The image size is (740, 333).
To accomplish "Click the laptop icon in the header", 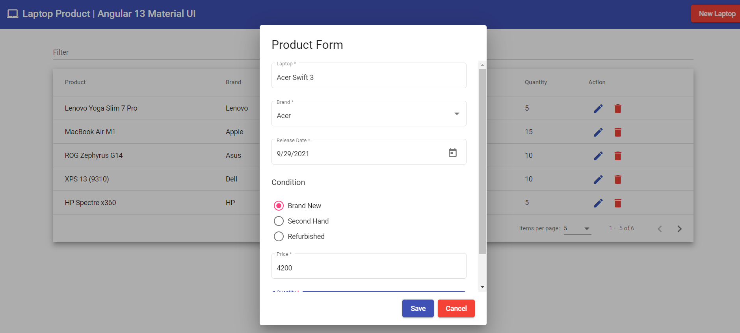I will (13, 14).
